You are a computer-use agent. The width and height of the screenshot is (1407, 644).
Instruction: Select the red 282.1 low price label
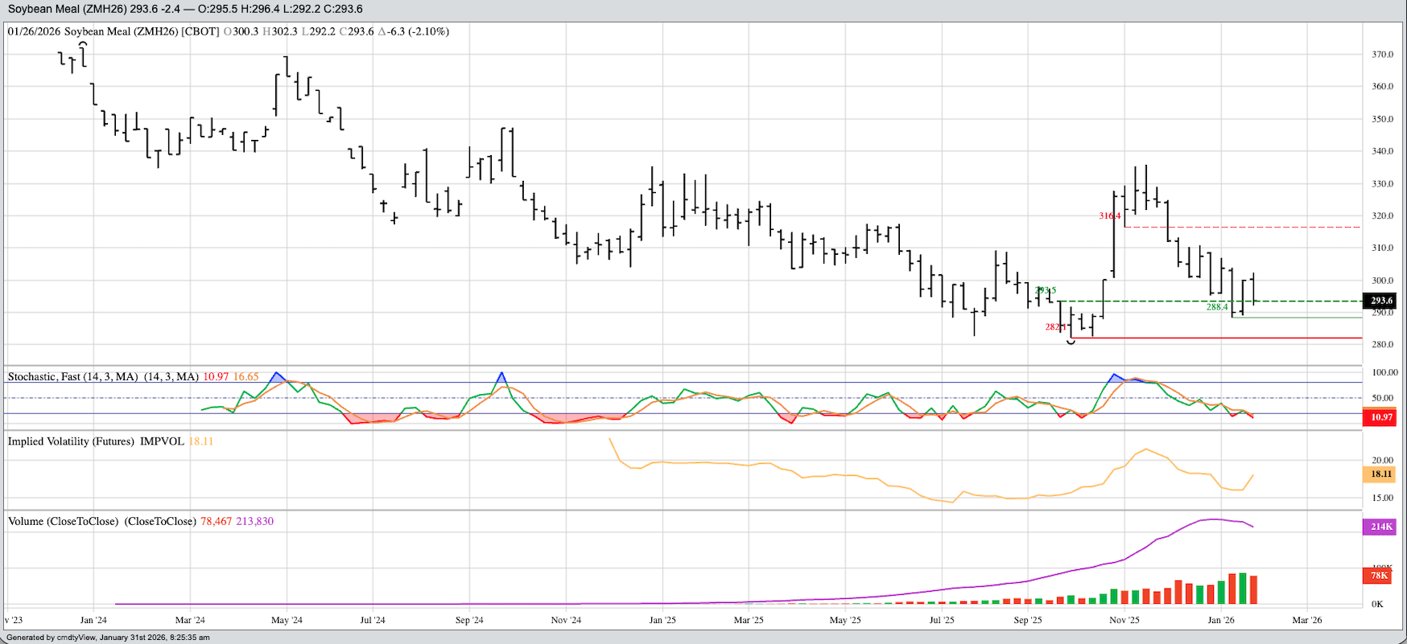coord(1055,327)
